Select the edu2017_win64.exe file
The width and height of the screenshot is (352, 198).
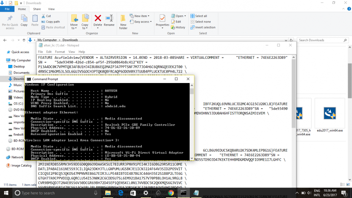pos(330,116)
